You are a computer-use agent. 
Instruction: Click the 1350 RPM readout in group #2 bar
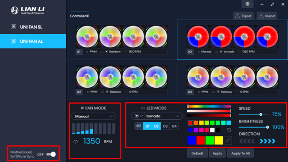pyautogui.click(x=248, y=52)
